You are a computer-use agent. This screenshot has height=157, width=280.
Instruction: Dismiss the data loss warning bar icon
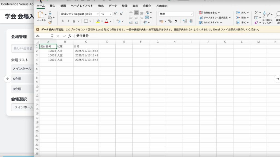coord(38,29)
